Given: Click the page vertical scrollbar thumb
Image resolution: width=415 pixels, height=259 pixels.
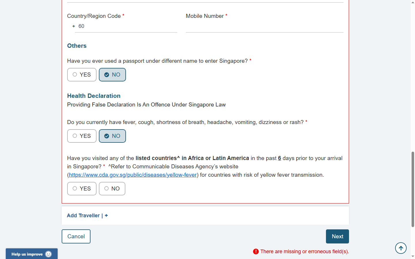Looking at the screenshot, I should point(413,189).
